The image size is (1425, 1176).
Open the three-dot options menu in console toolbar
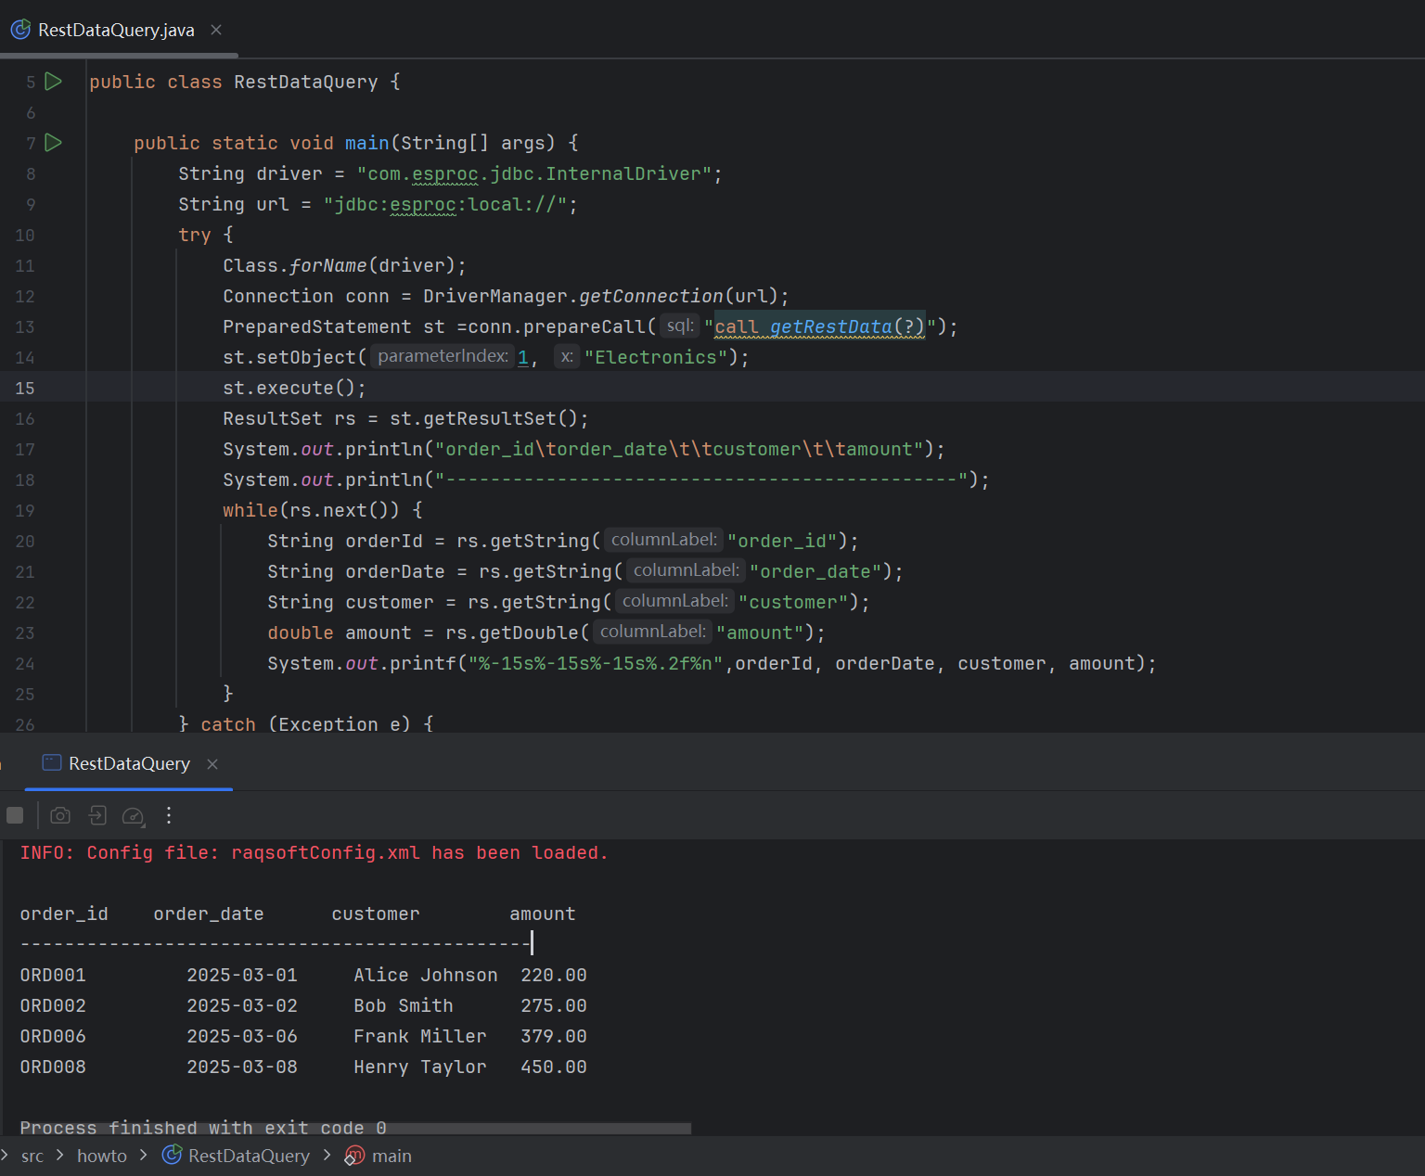click(168, 815)
